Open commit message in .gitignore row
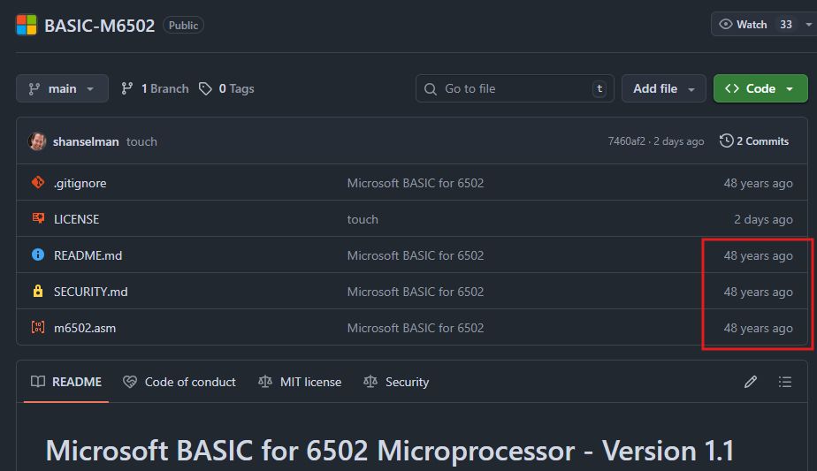 (416, 183)
